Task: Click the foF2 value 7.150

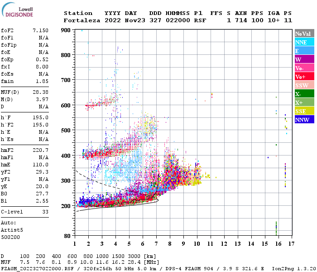Action: (40, 30)
